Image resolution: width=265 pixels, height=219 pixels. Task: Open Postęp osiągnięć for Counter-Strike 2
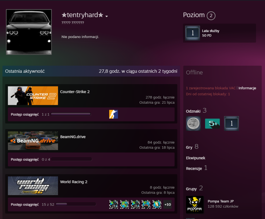pos(25,114)
